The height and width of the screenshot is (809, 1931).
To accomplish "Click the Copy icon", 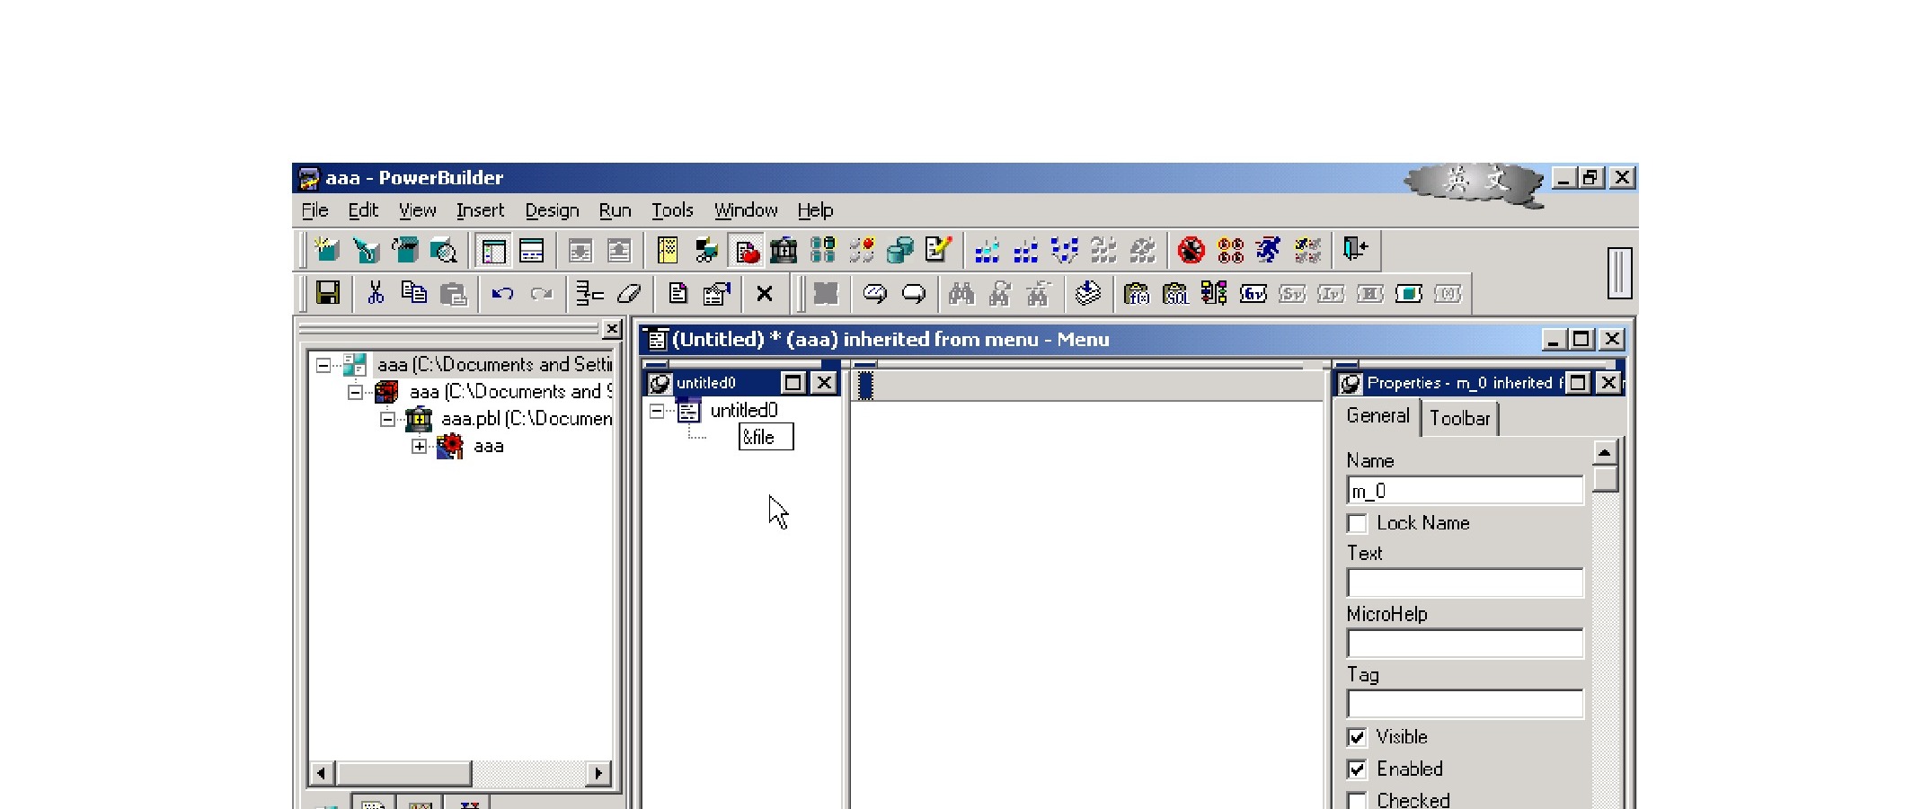I will click(x=414, y=293).
